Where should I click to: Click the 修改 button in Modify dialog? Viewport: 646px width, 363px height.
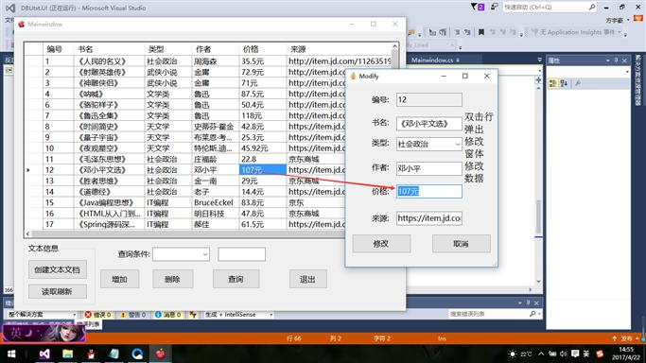(x=381, y=244)
